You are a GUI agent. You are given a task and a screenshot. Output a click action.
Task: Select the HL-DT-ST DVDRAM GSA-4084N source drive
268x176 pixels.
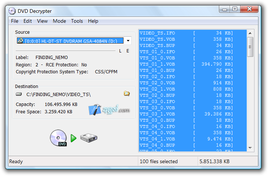pos(70,41)
